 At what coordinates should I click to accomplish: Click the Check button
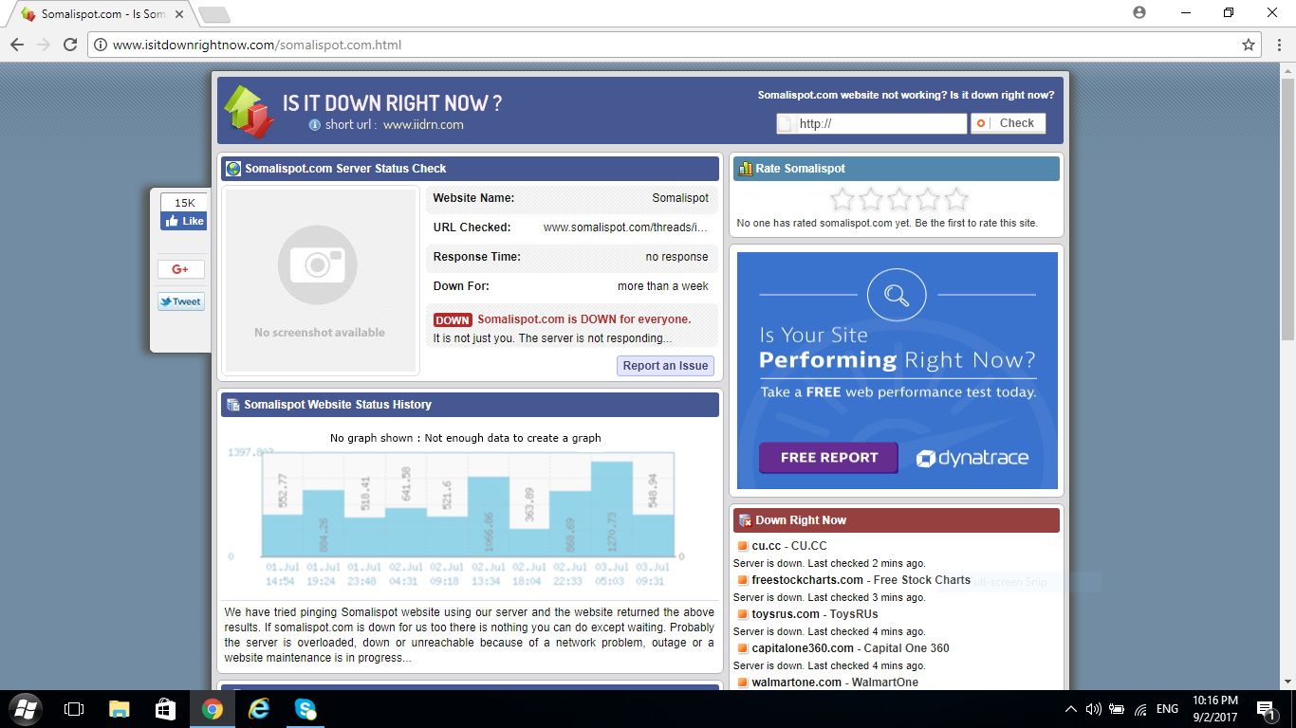coord(1008,123)
